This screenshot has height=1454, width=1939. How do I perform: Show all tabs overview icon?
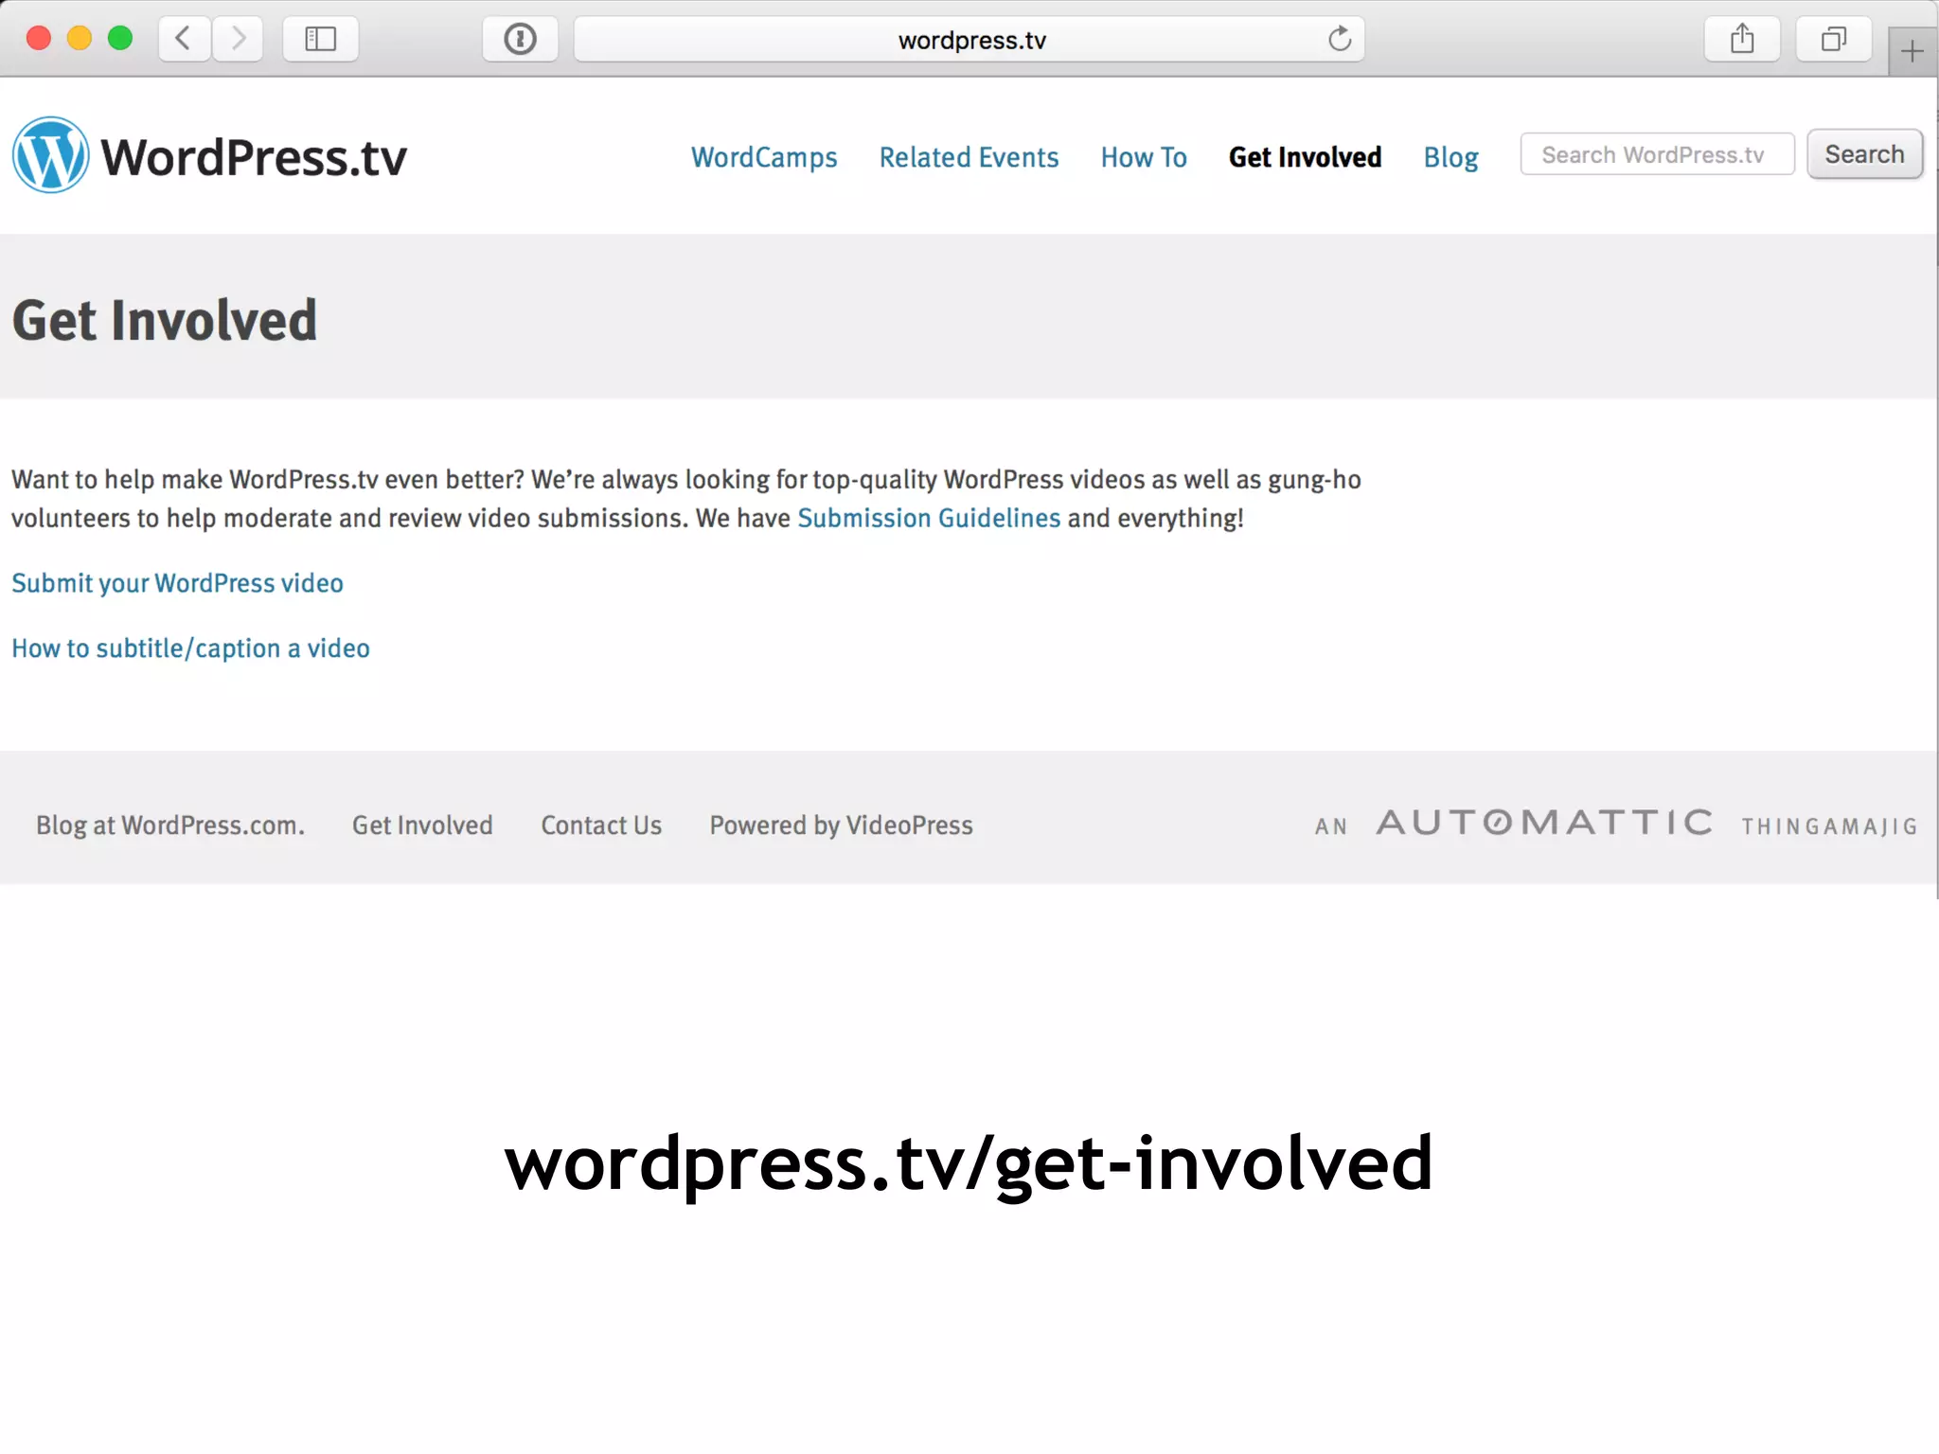pos(1833,39)
